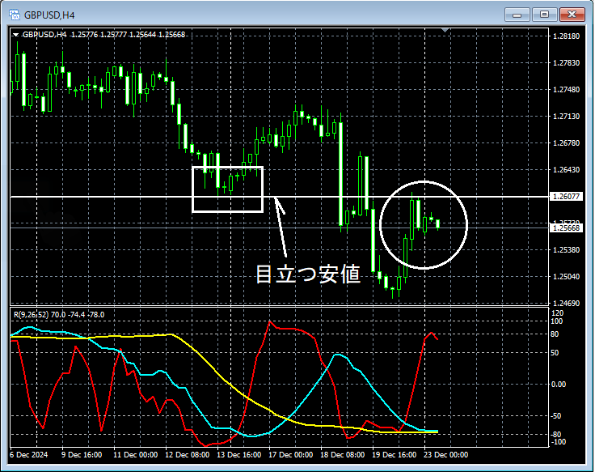
Task: Click the 1.27130 price scale value
Action: (x=566, y=117)
